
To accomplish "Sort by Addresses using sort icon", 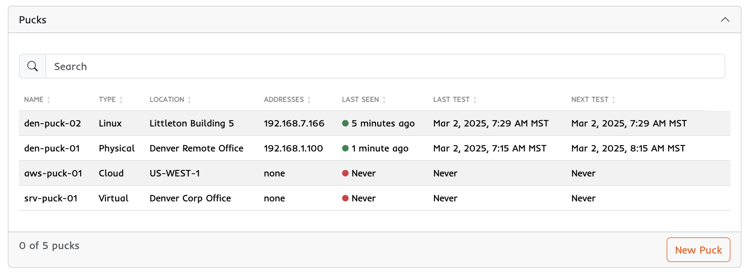I will [309, 100].
